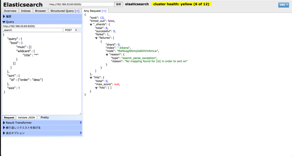The height and width of the screenshot is (156, 292).
Task: Click the elasticsearch cluster name label
Action: coord(137,4)
